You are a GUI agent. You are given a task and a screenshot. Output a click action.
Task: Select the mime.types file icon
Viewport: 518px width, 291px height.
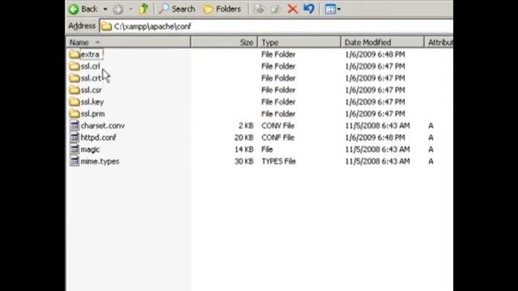click(x=74, y=161)
